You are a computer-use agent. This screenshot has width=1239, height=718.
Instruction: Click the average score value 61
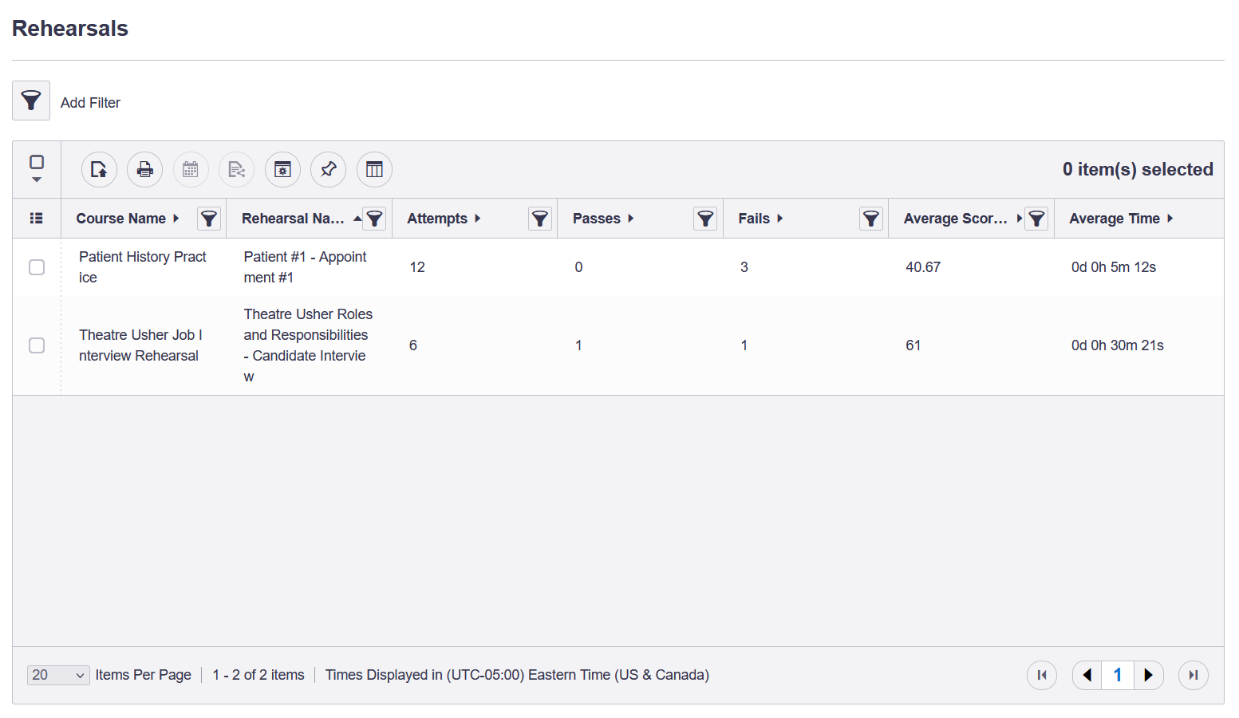913,345
